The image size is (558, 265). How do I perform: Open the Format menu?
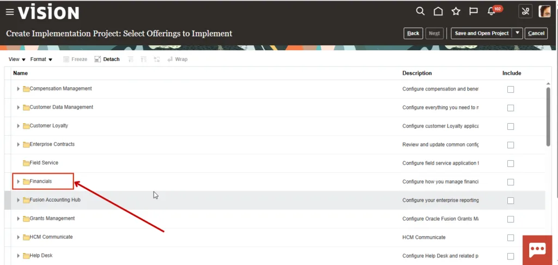click(x=41, y=59)
